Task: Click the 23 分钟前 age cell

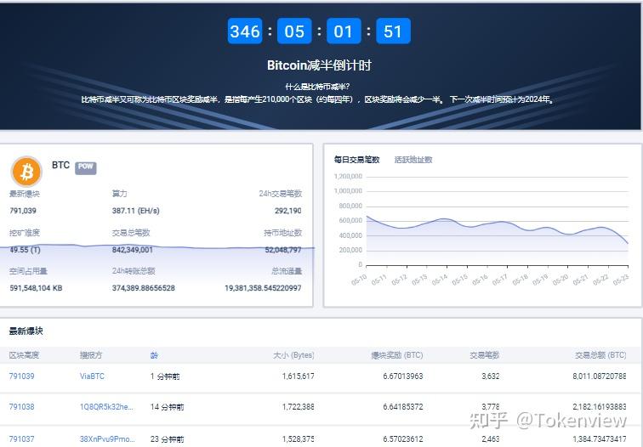Action: [167, 439]
